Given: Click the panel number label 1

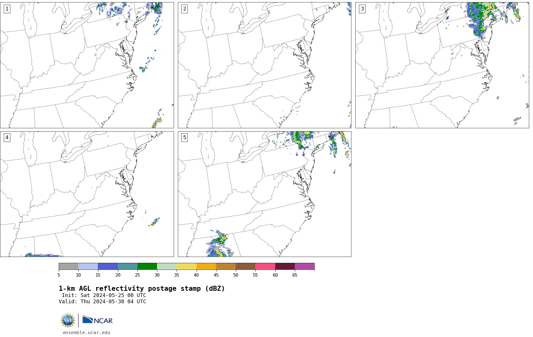Looking at the screenshot, I should click(x=7, y=9).
